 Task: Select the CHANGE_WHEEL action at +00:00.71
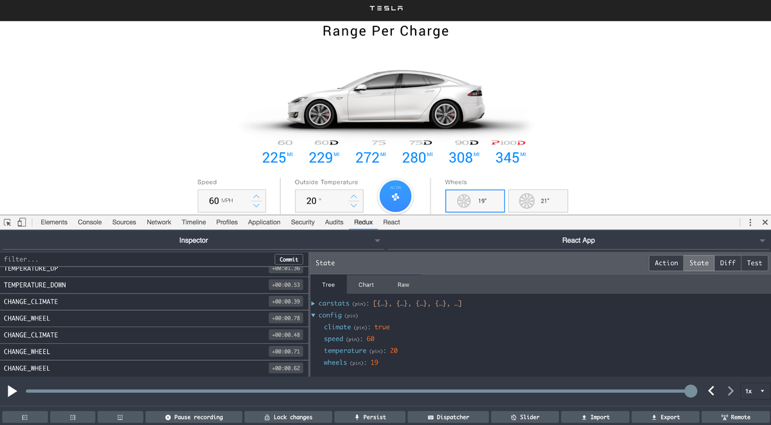(x=154, y=352)
